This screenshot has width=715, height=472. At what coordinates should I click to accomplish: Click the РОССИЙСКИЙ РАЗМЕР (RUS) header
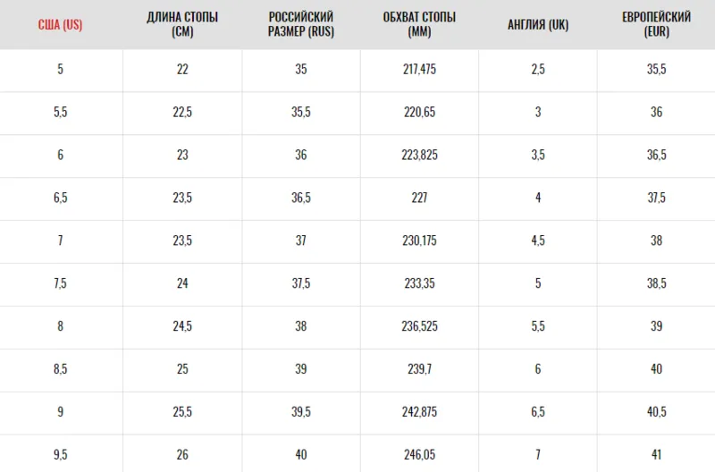tap(301, 24)
